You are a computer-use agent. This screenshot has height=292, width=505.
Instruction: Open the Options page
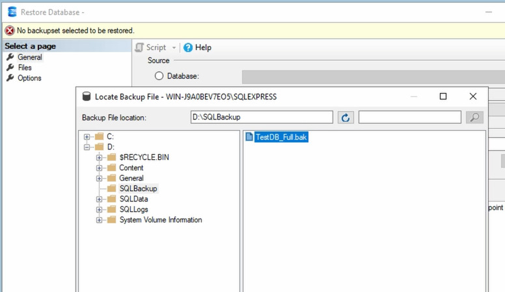click(29, 78)
